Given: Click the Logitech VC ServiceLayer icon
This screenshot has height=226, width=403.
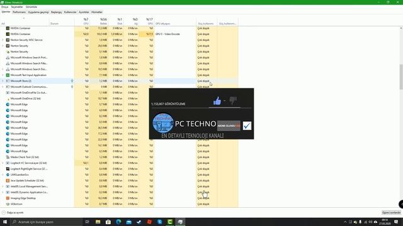Looking at the screenshot, I should point(8,163).
